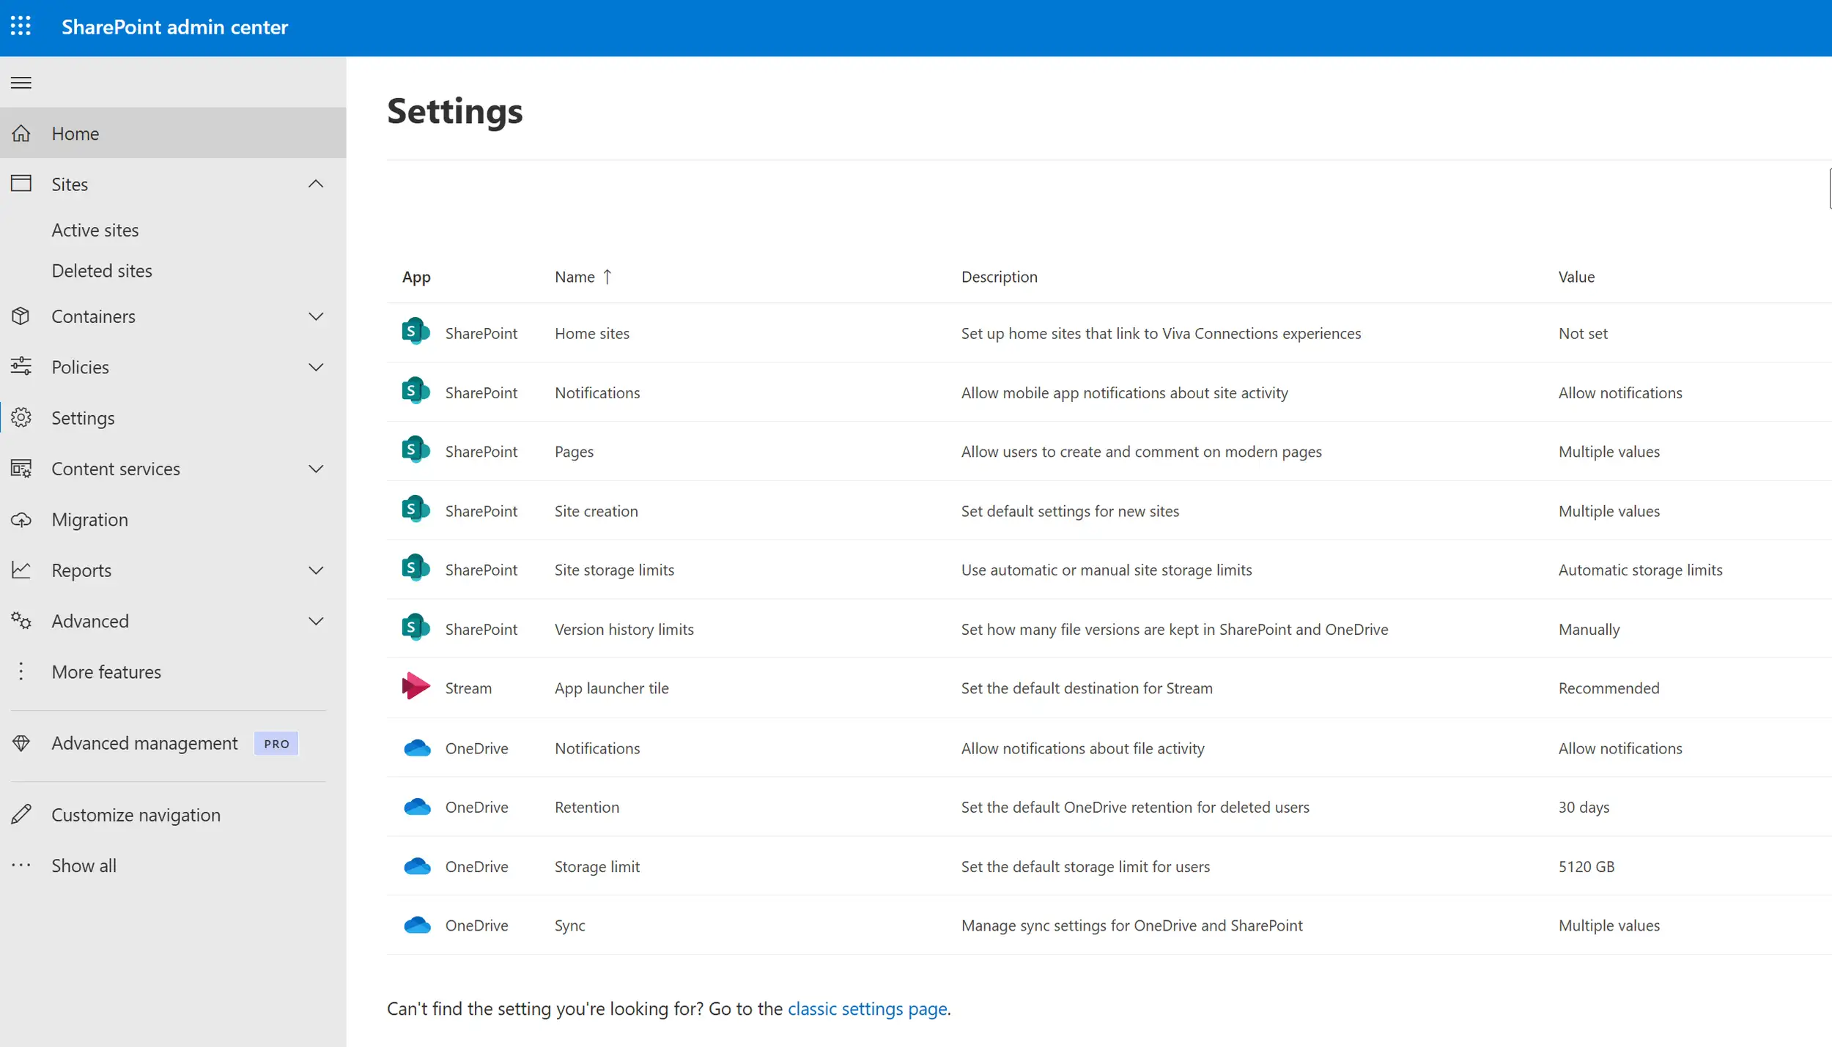Click the 'Not set' value
The height and width of the screenshot is (1047, 1832).
pos(1583,333)
